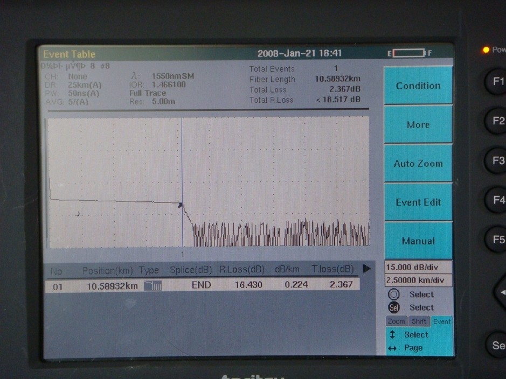The width and height of the screenshot is (506, 379).
Task: Click the PW 50ns(A) setting
Action: point(84,94)
